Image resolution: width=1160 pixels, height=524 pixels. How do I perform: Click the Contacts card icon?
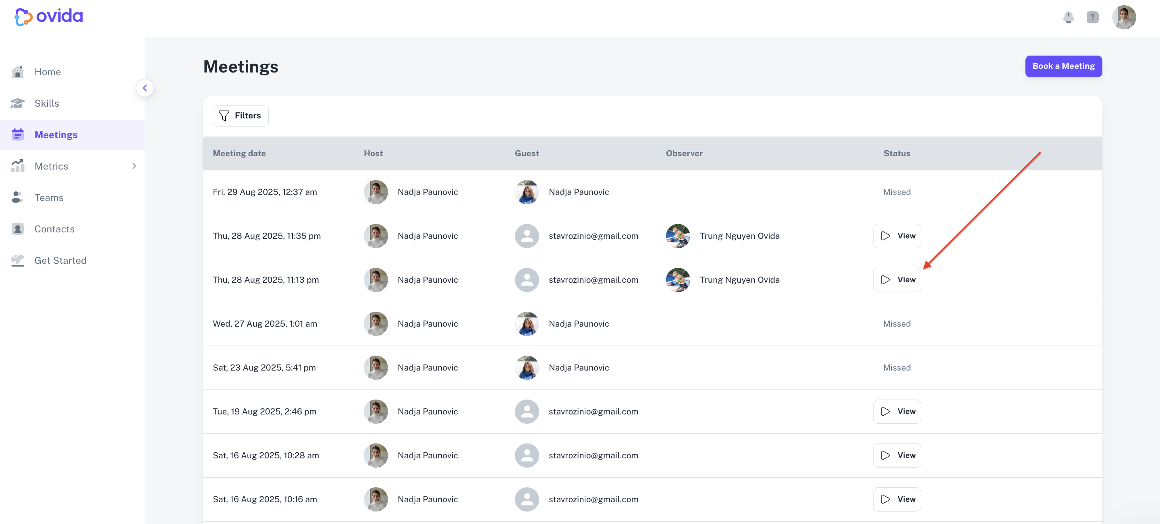coord(18,229)
